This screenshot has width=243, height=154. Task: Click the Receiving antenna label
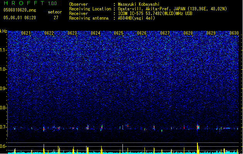[89, 18]
